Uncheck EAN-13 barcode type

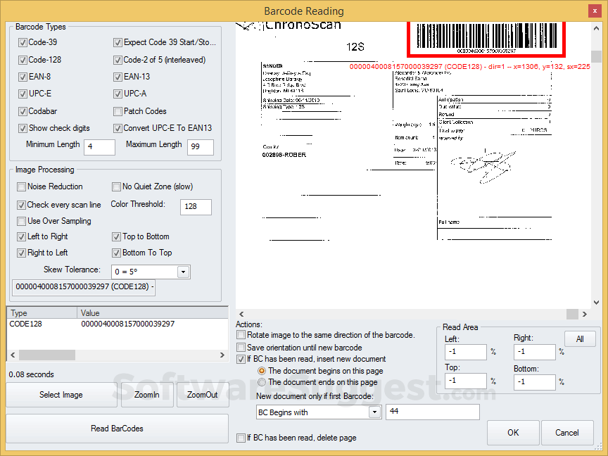point(118,77)
